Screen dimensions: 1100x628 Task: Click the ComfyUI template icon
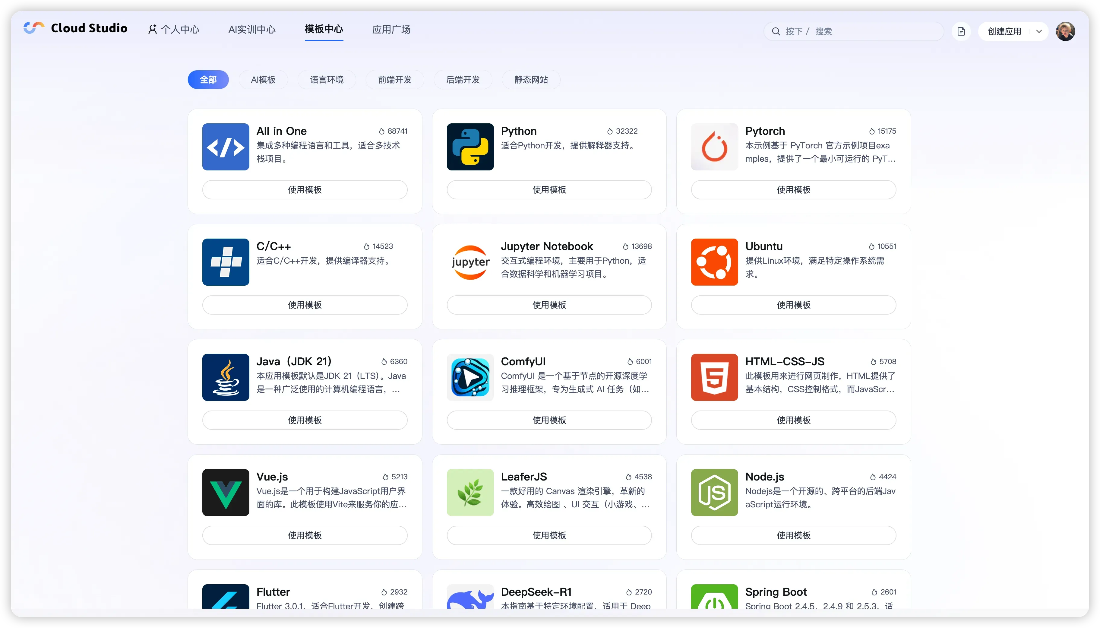(470, 377)
